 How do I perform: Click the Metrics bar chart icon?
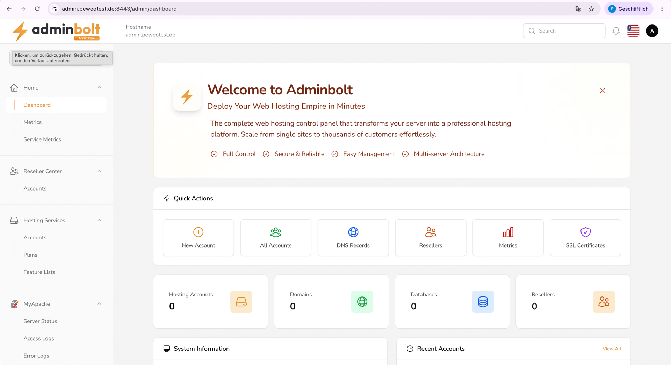(x=508, y=232)
